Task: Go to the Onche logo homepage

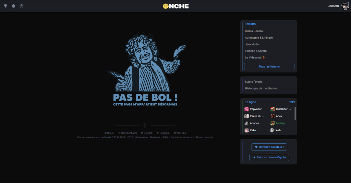Action: point(176,6)
